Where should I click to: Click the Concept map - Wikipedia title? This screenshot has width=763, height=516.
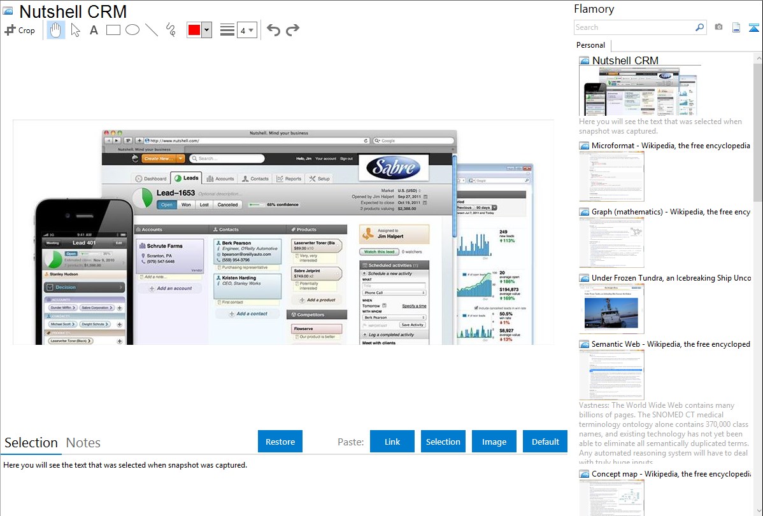pyautogui.click(x=671, y=473)
